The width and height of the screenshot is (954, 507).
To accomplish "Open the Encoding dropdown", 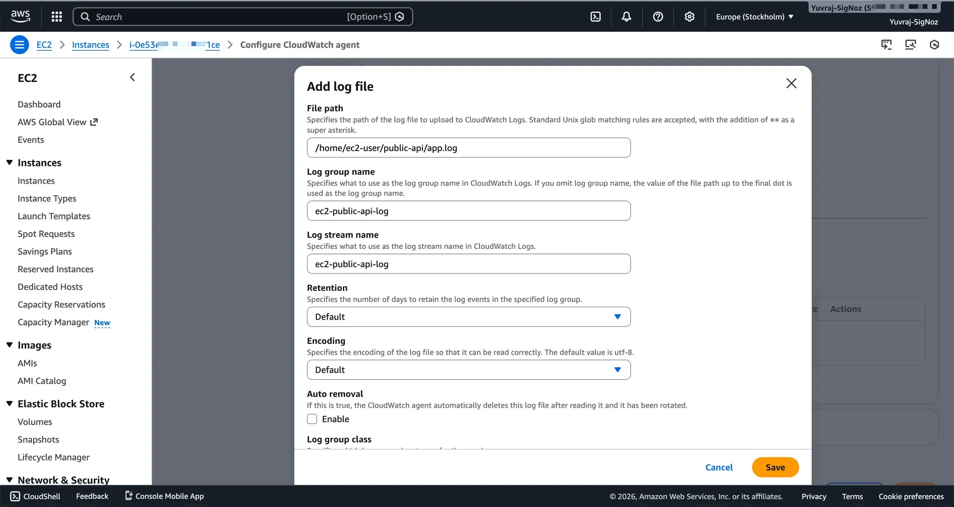I will (x=468, y=370).
